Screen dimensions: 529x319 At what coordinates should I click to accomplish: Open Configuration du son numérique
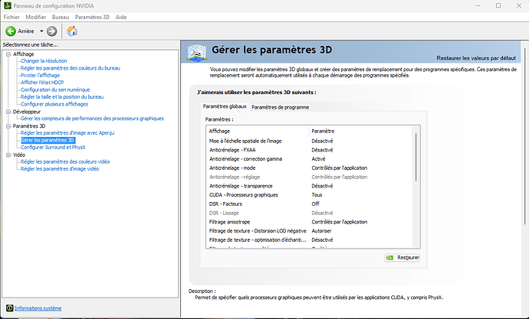tap(55, 90)
